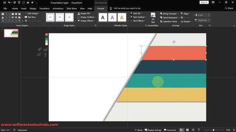Open the Send Backward dropdown arrow

pyautogui.click(x=179, y=18)
